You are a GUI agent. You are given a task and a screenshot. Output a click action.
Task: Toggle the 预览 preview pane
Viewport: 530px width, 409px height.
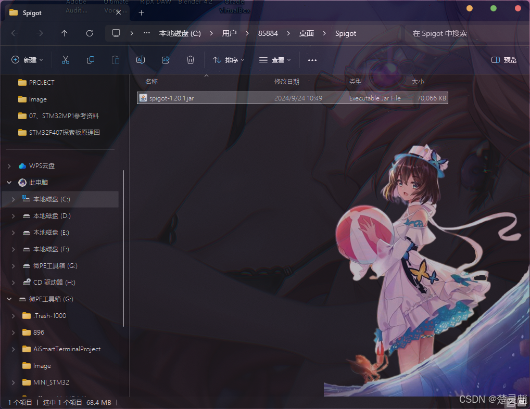[503, 60]
